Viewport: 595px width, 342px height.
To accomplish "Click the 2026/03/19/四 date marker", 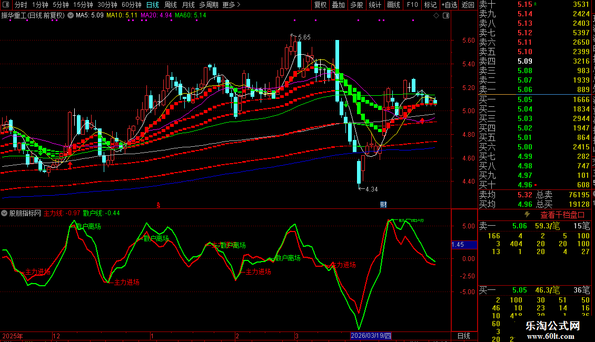I will [371, 336].
